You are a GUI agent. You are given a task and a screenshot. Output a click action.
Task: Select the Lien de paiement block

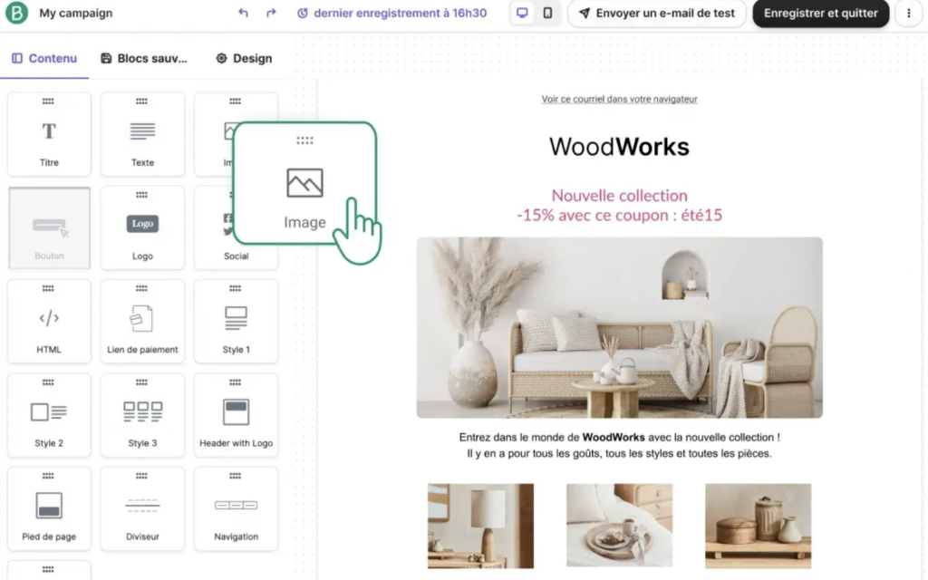click(142, 322)
